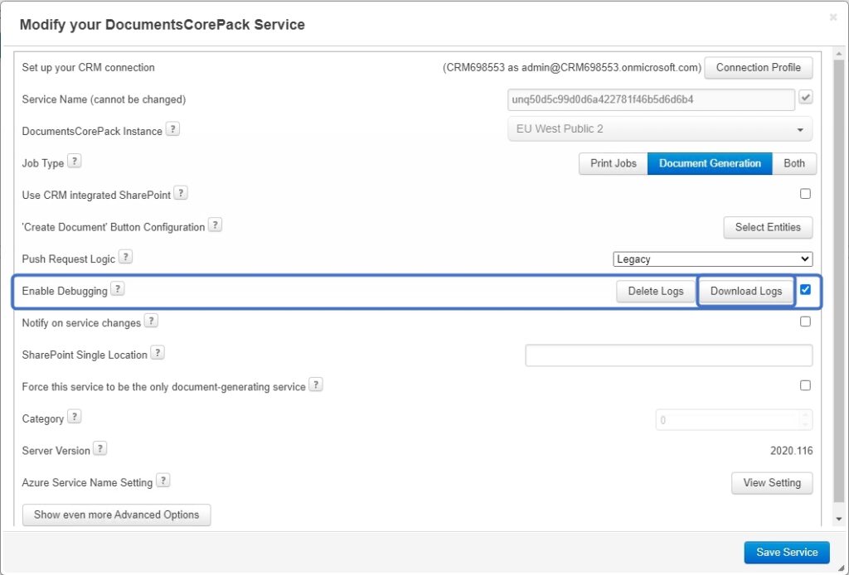The width and height of the screenshot is (849, 575).
Task: Open help icon for Notify on service changes
Action: 151,321
